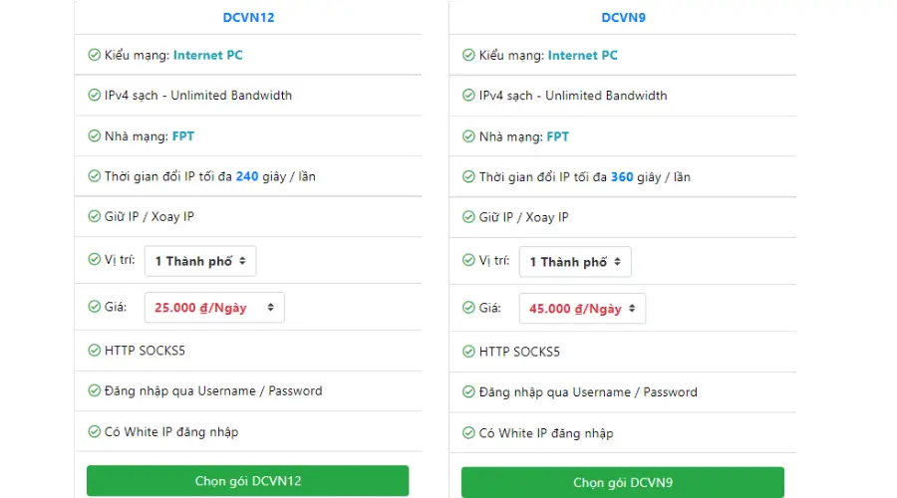Click the check icon beside DCVN12 Kiểu mạng
897x498 pixels.
coord(94,55)
